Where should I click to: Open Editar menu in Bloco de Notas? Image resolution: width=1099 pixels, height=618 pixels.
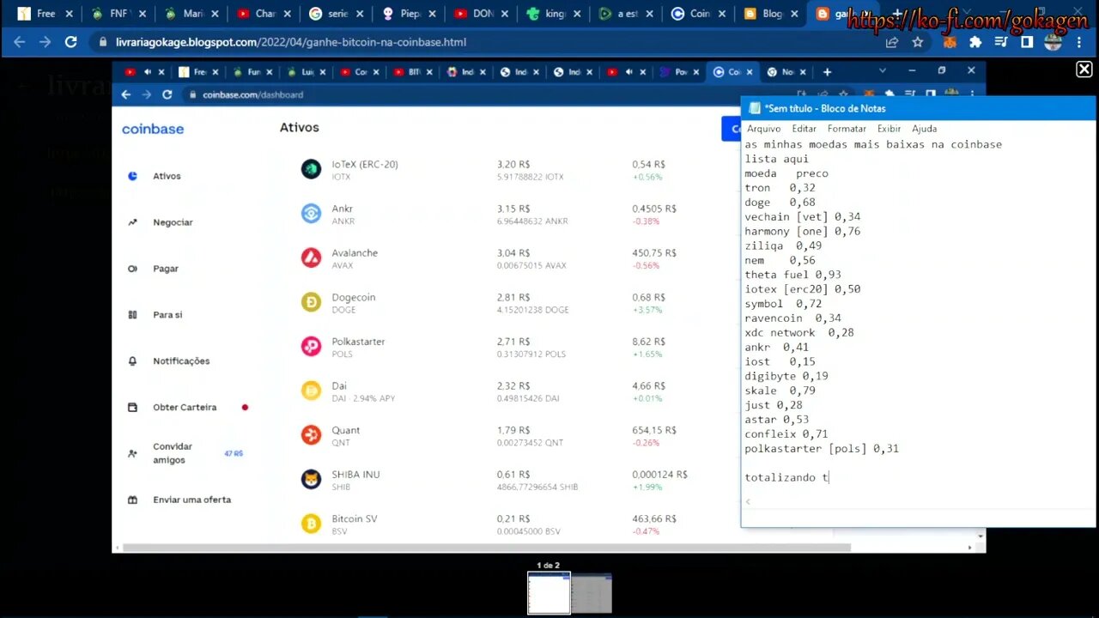(x=804, y=129)
